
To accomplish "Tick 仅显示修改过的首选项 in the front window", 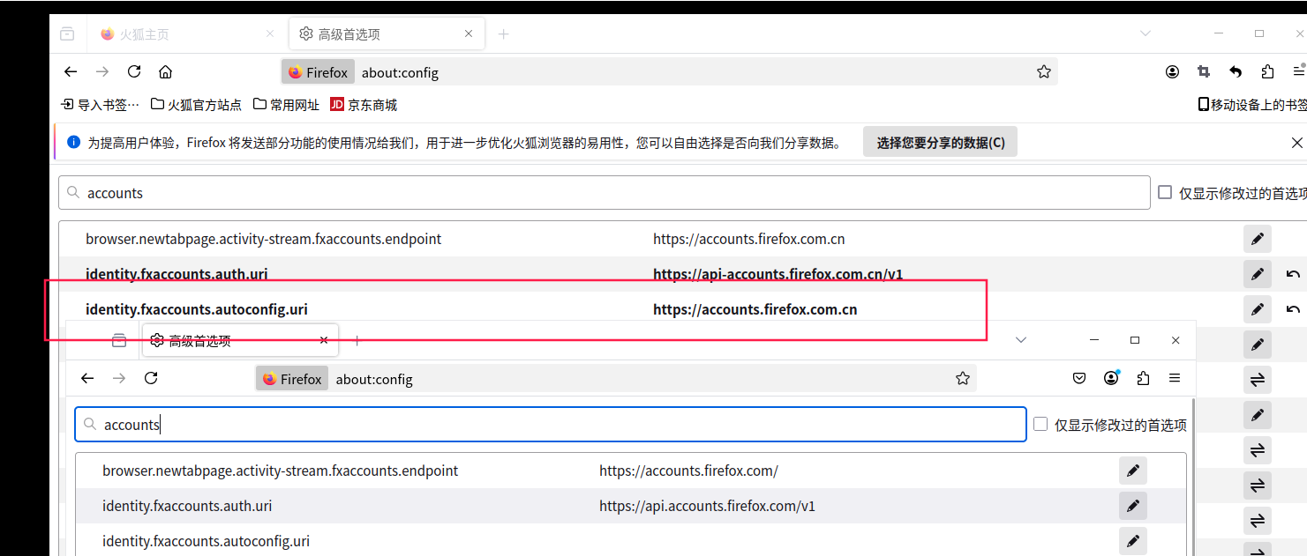I will click(x=1040, y=424).
